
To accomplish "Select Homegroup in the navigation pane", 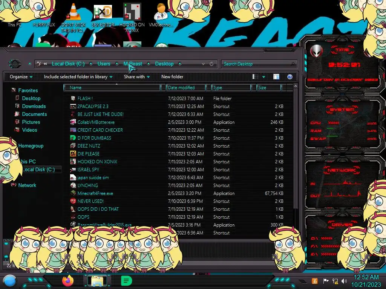I will click(x=31, y=146).
